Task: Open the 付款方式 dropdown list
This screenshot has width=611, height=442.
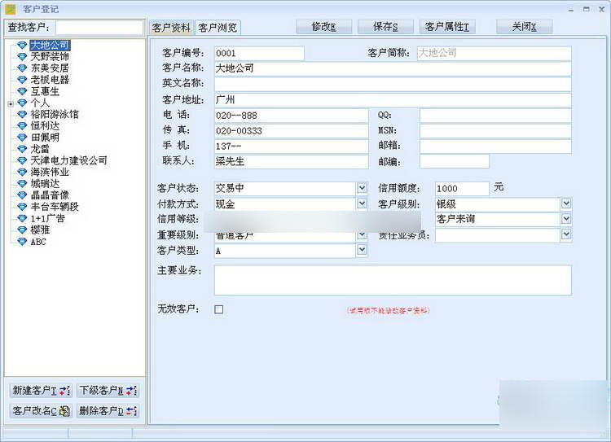Action: [x=362, y=203]
